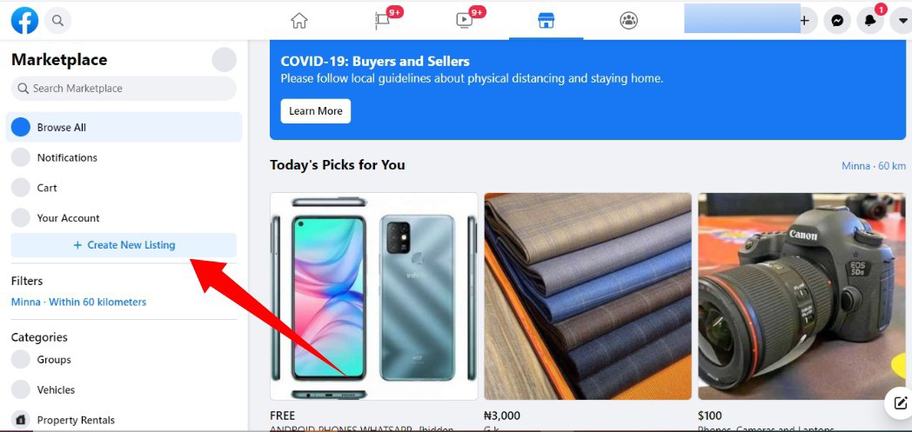Open the search magnifier icon
This screenshot has height=432, width=912.
pyautogui.click(x=57, y=21)
